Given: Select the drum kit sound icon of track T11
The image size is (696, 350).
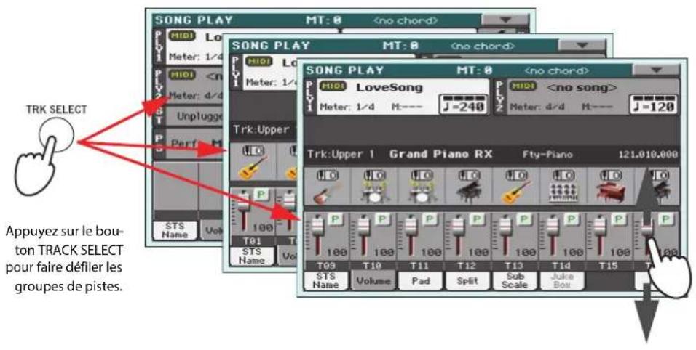Looking at the screenshot, I should click(x=422, y=193).
